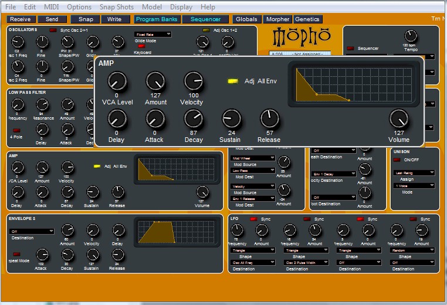Viewport: 447px width, 305px height.
Task: Toggle the Unison ON/OFF LED
Action: pos(397,160)
